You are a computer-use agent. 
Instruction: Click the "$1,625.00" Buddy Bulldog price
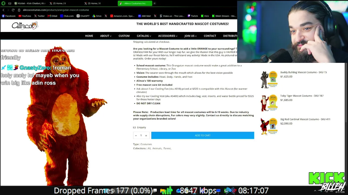tap(286, 77)
